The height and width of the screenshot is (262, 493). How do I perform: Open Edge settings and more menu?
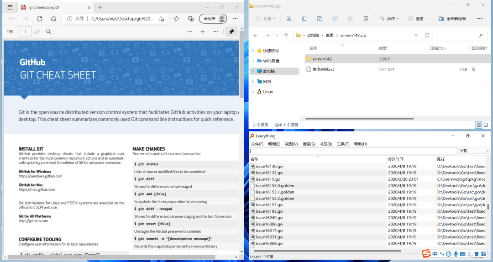click(235, 19)
